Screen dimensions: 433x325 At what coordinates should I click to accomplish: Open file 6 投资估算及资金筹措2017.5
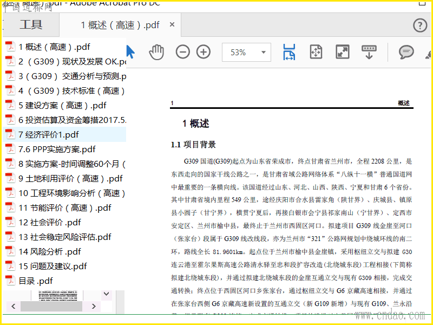click(73, 120)
